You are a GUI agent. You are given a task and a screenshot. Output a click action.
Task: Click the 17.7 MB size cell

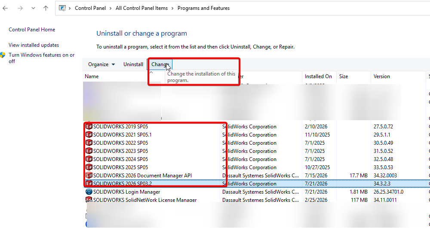tap(359, 176)
